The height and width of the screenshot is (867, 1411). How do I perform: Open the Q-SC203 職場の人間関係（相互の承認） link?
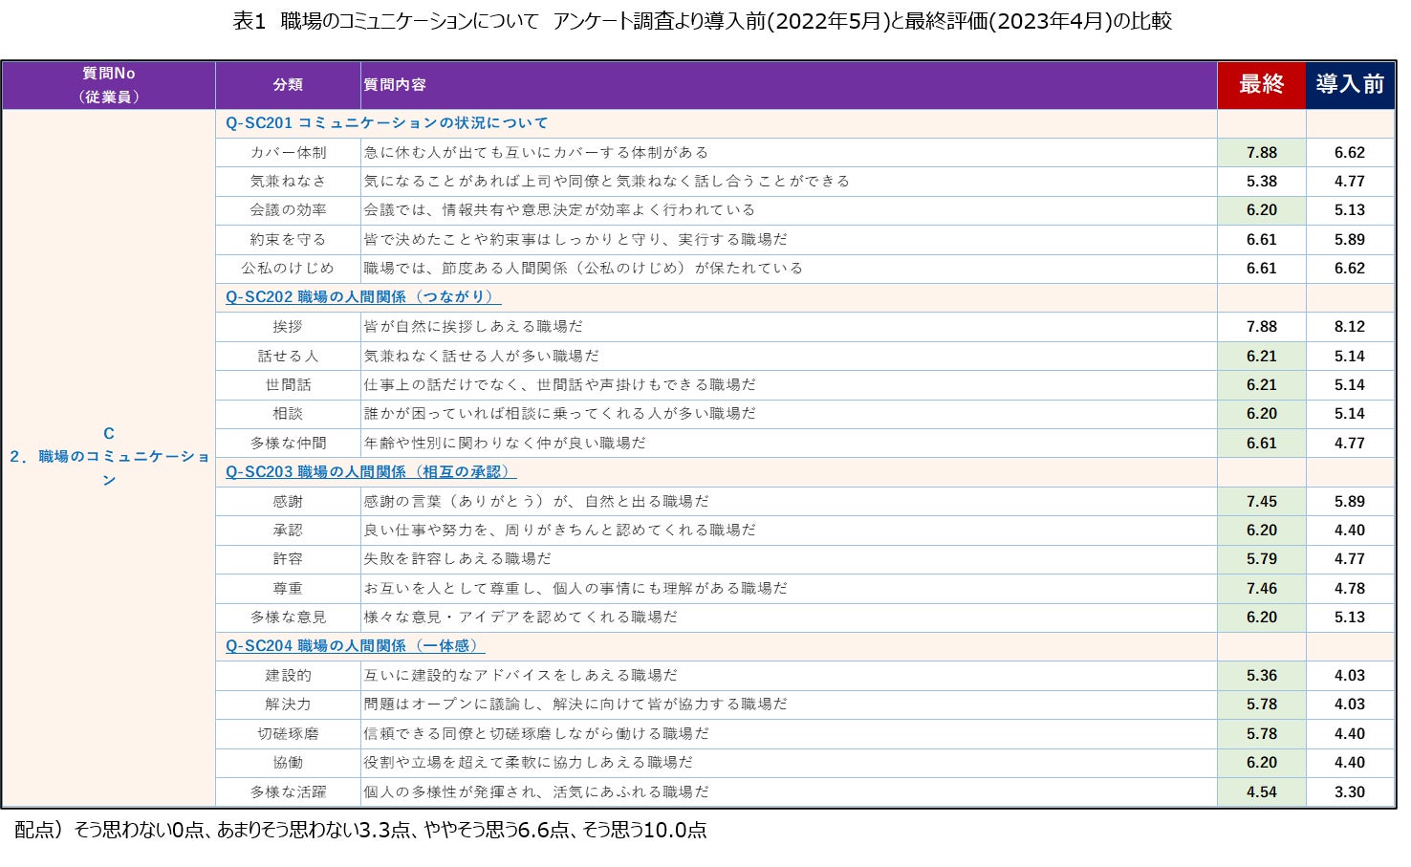coord(369,472)
